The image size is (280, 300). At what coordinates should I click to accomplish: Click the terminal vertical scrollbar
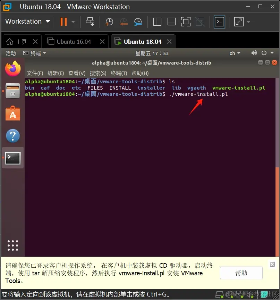(x=277, y=211)
